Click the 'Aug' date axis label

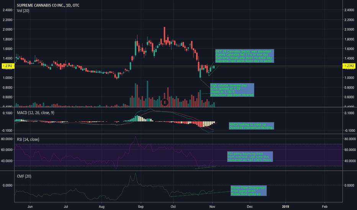click(x=102, y=207)
